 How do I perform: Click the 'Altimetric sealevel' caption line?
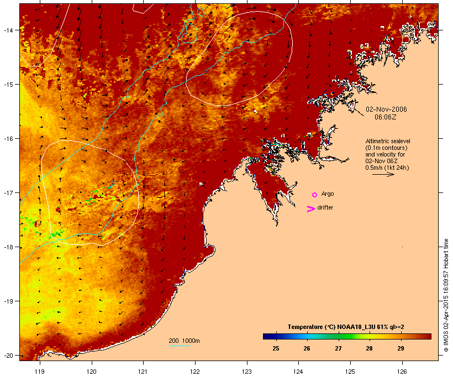pyautogui.click(x=388, y=141)
